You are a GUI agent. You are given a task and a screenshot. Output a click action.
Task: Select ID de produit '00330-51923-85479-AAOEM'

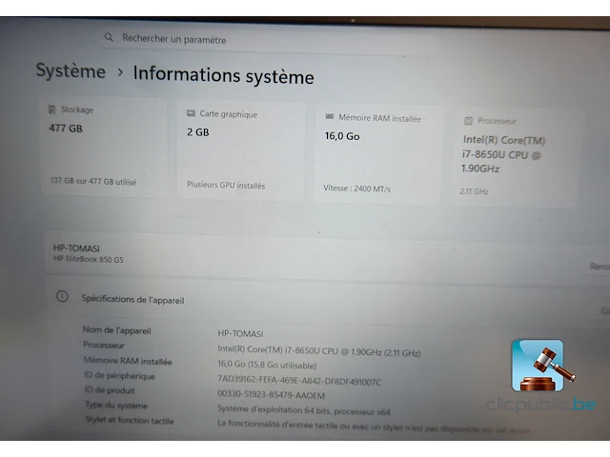pyautogui.click(x=271, y=394)
